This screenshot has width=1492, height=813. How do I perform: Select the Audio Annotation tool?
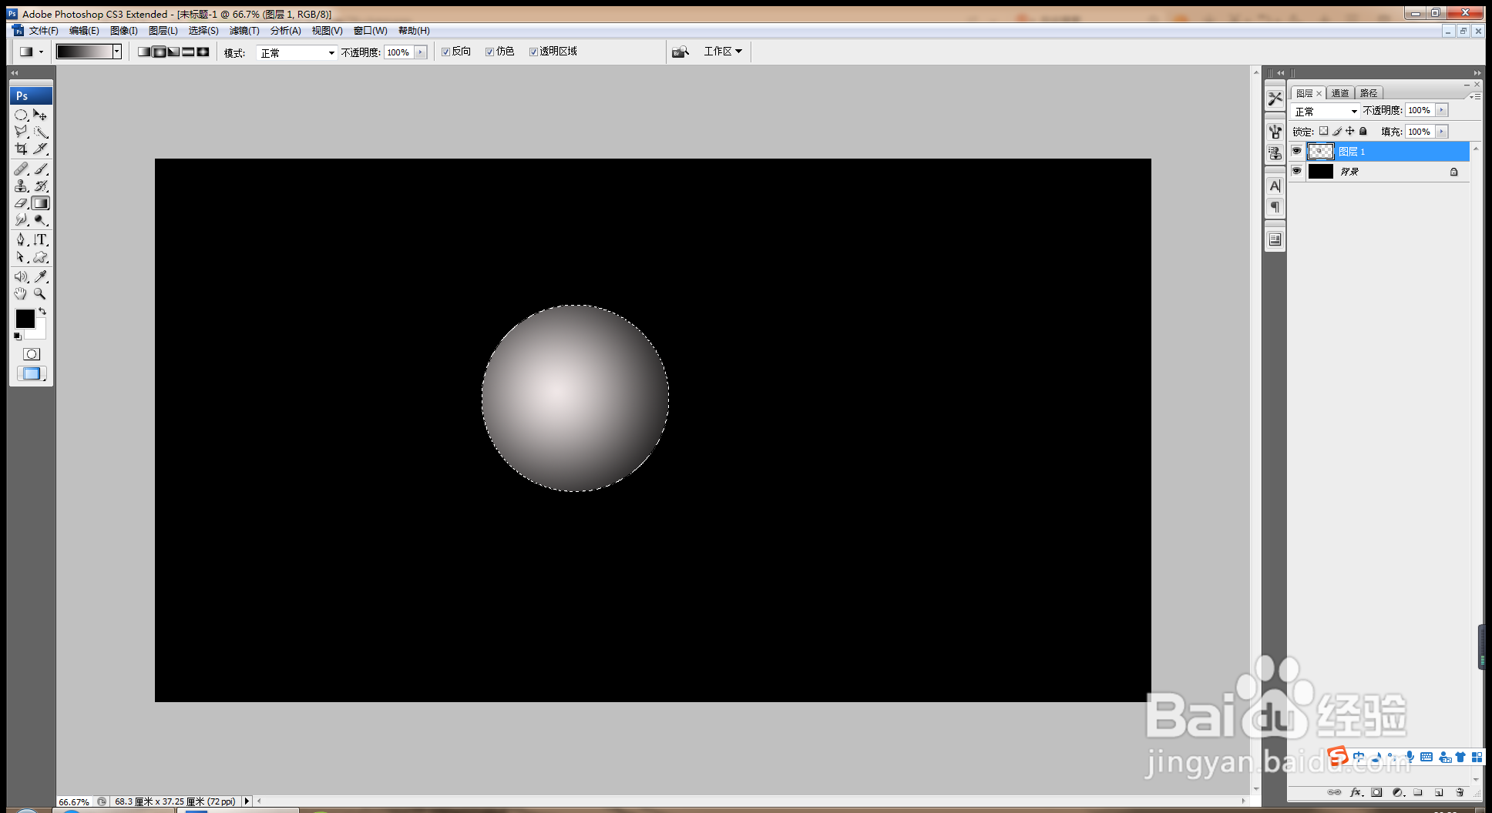[21, 276]
